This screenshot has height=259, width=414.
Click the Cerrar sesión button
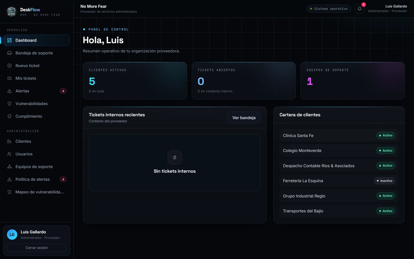(36, 248)
